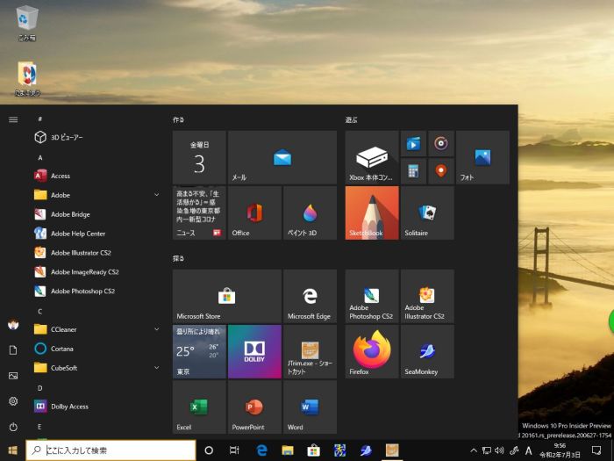
Task: Open the Dolby tile
Action: click(x=254, y=352)
